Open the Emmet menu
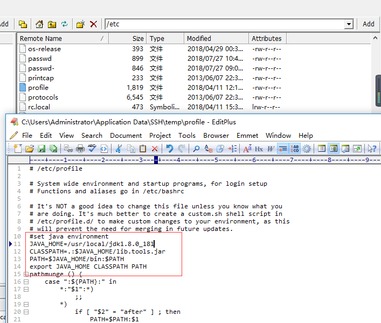This screenshot has height=323, width=381. click(247, 136)
